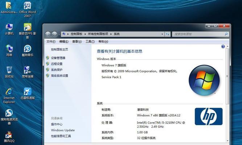The image size is (242, 145).
Task: Click the scrollbar up arrow
Action: pos(227,46)
